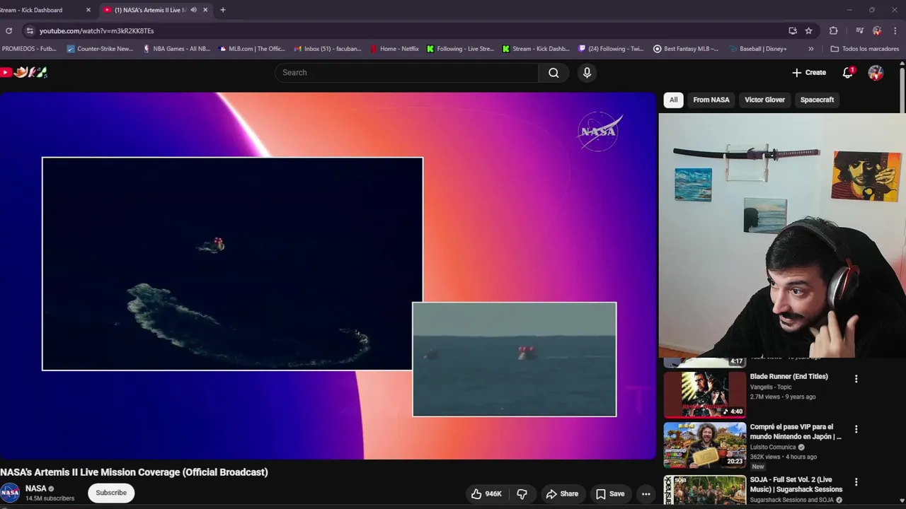906x509 pixels.
Task: Click the Share button
Action: [562, 494]
